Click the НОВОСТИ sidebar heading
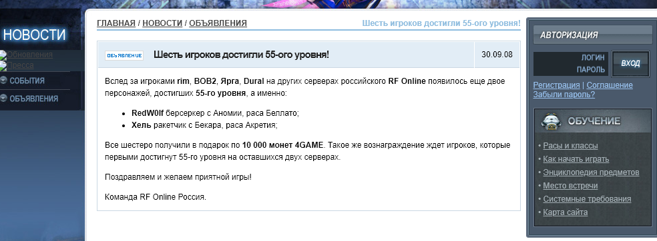The height and width of the screenshot is (241, 657). (34, 35)
